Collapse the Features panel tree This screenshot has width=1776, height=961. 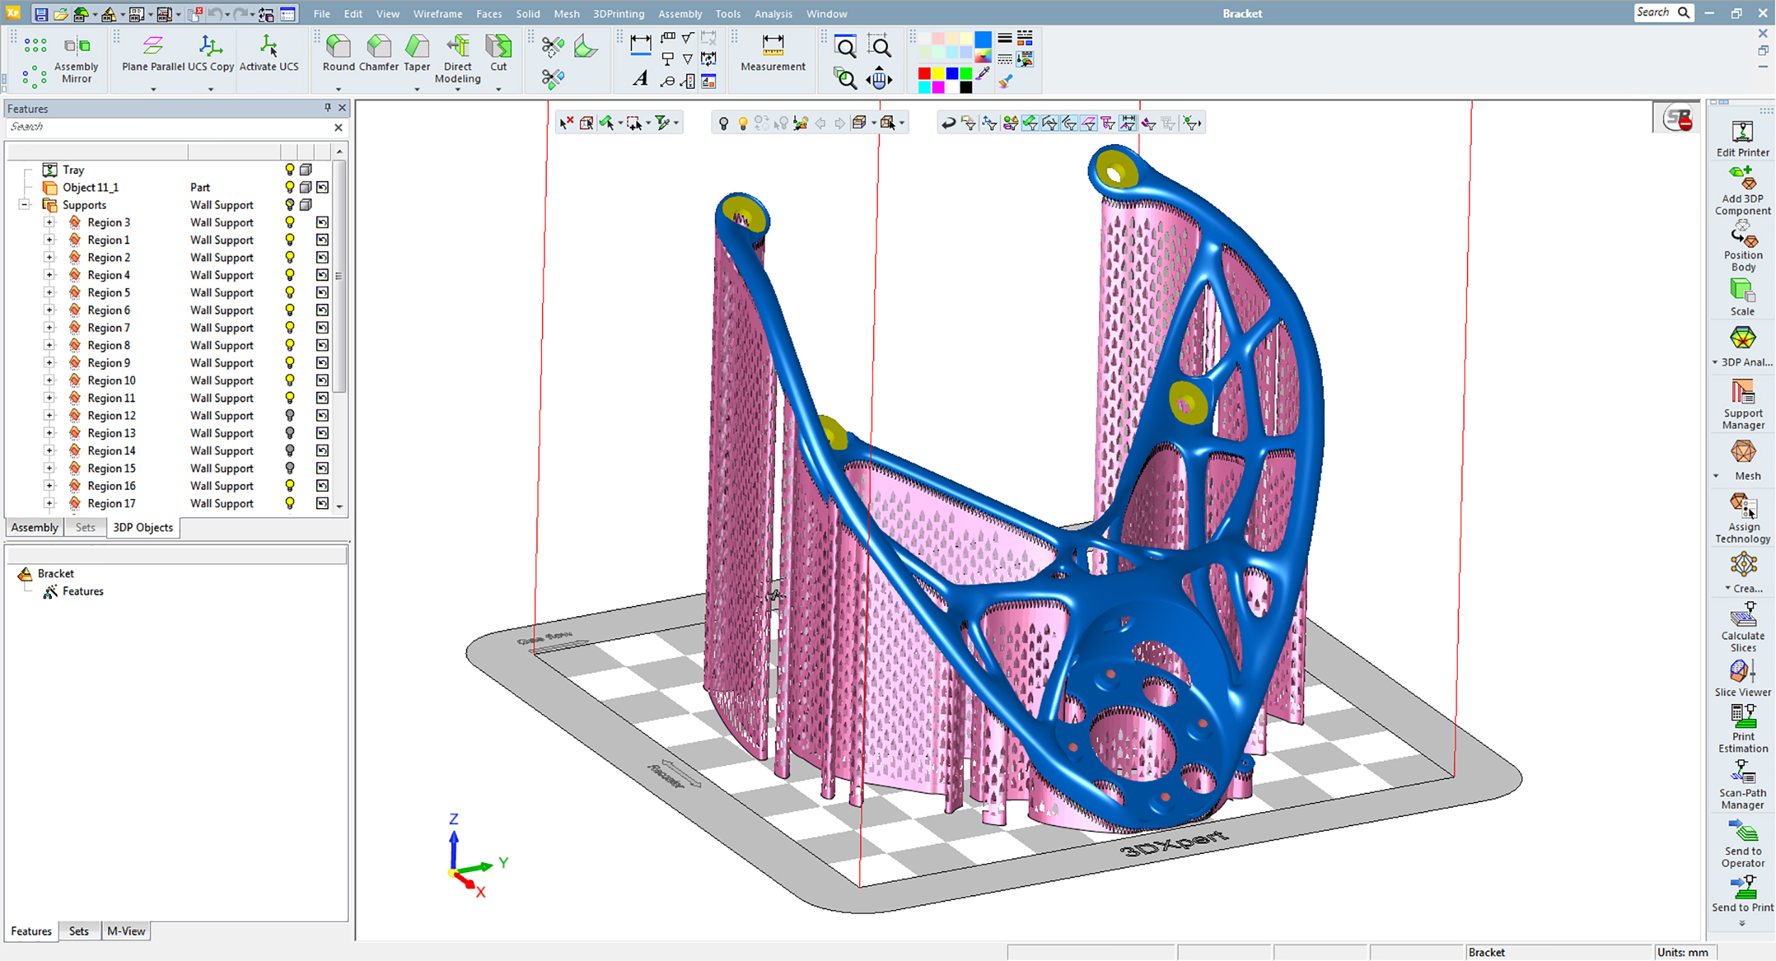click(26, 204)
